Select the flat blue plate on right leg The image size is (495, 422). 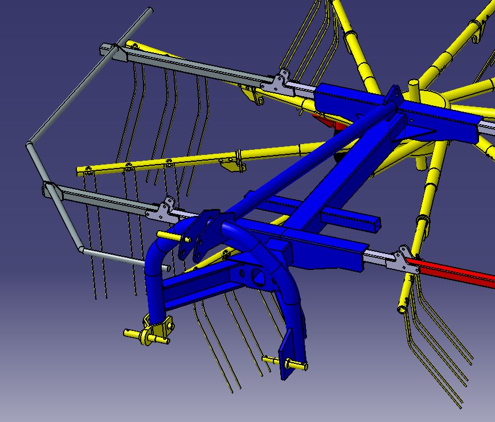point(287,355)
